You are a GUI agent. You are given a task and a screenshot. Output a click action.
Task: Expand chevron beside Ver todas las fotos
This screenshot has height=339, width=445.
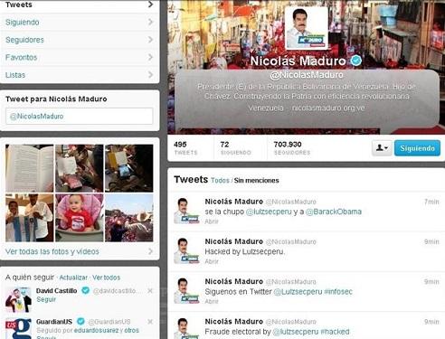pos(150,251)
